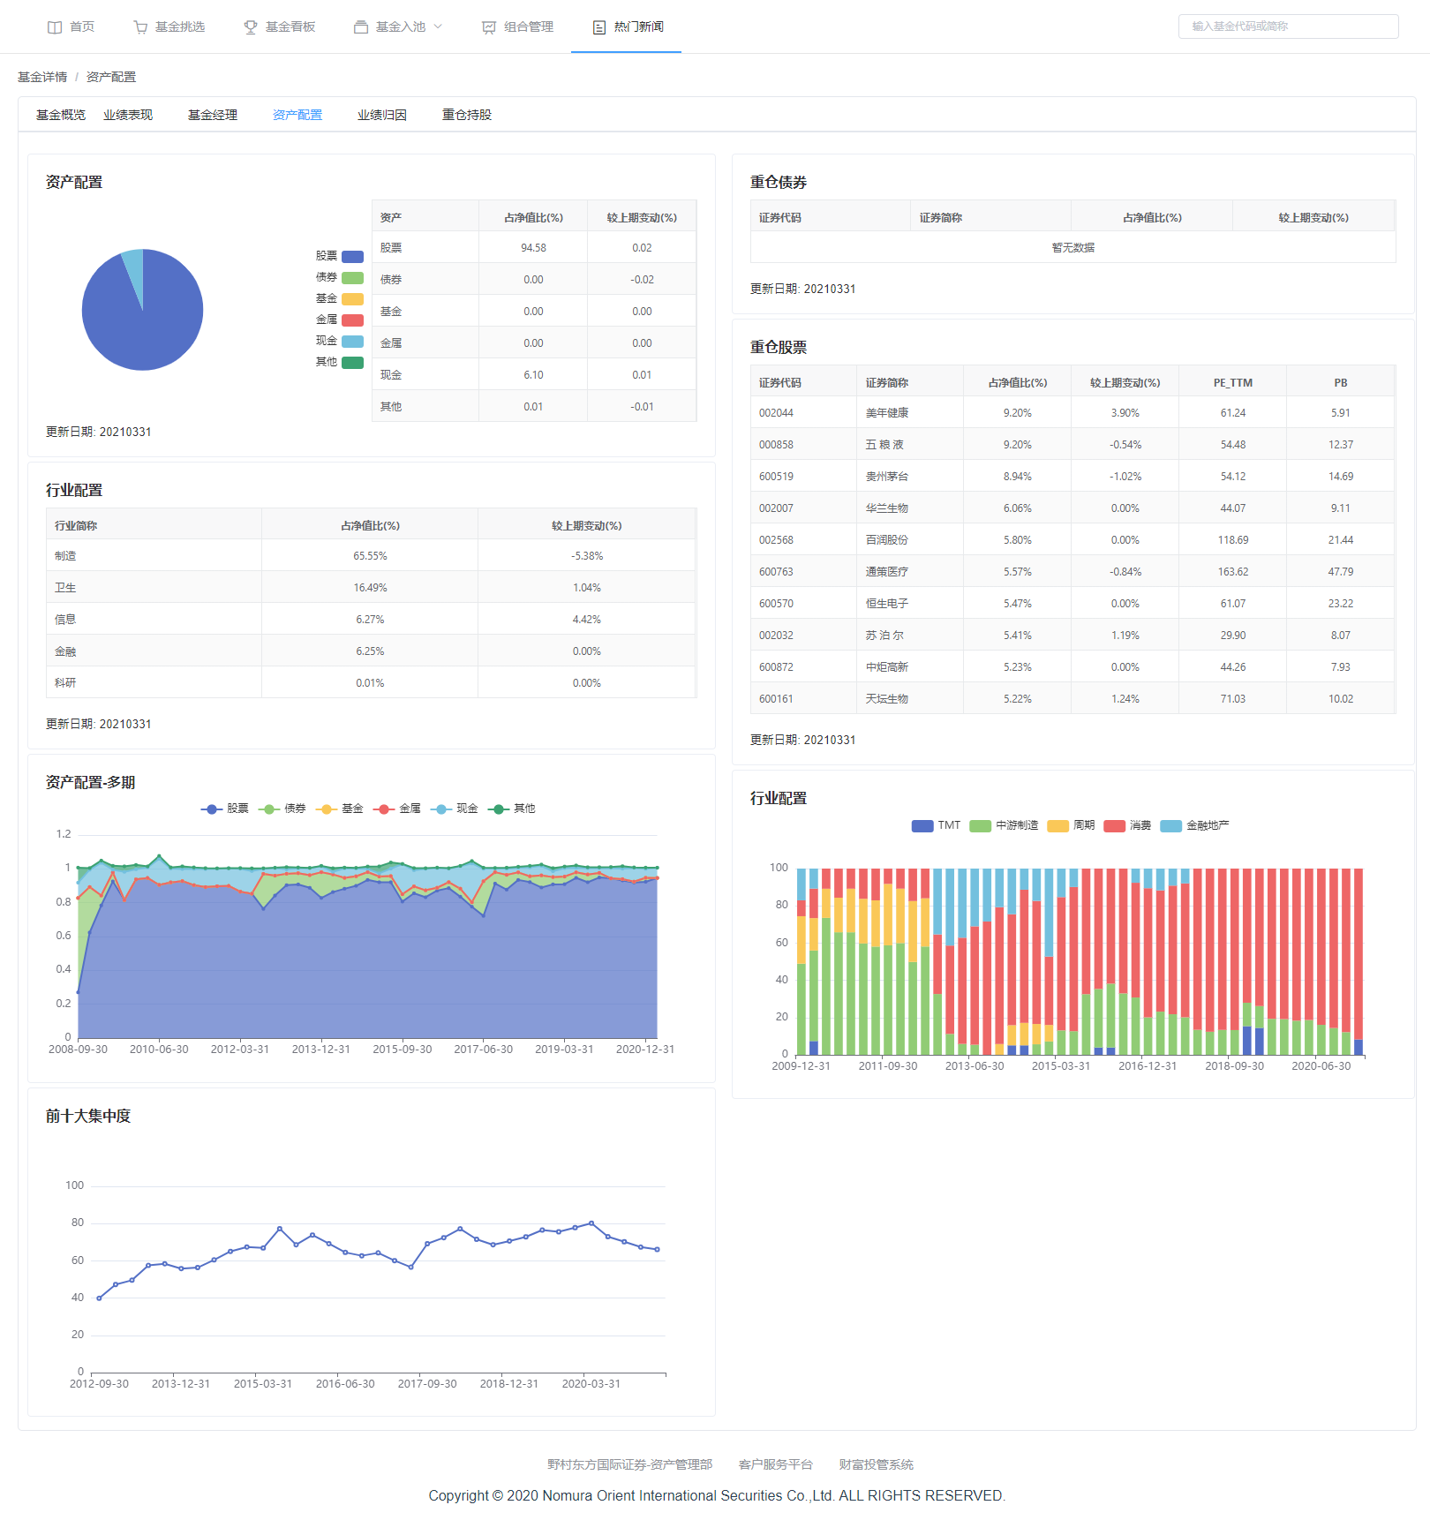Open the 首页 menu item
This screenshot has height=1520, width=1430.
tap(71, 26)
